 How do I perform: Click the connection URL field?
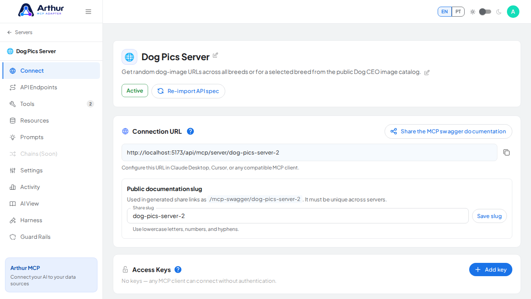pos(309,152)
